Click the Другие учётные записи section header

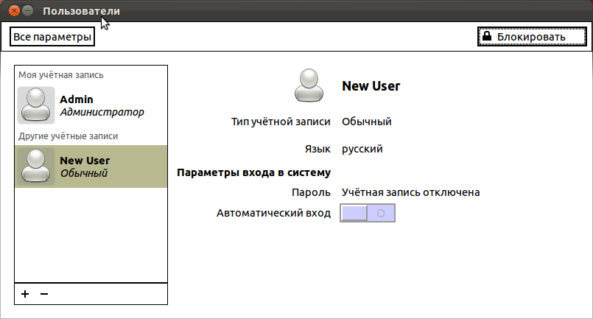click(x=68, y=136)
